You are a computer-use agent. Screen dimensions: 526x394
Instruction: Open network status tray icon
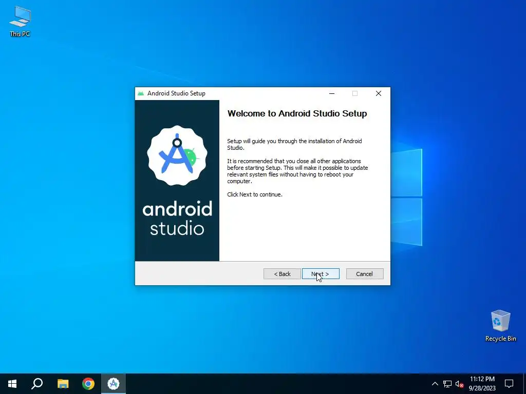point(447,384)
